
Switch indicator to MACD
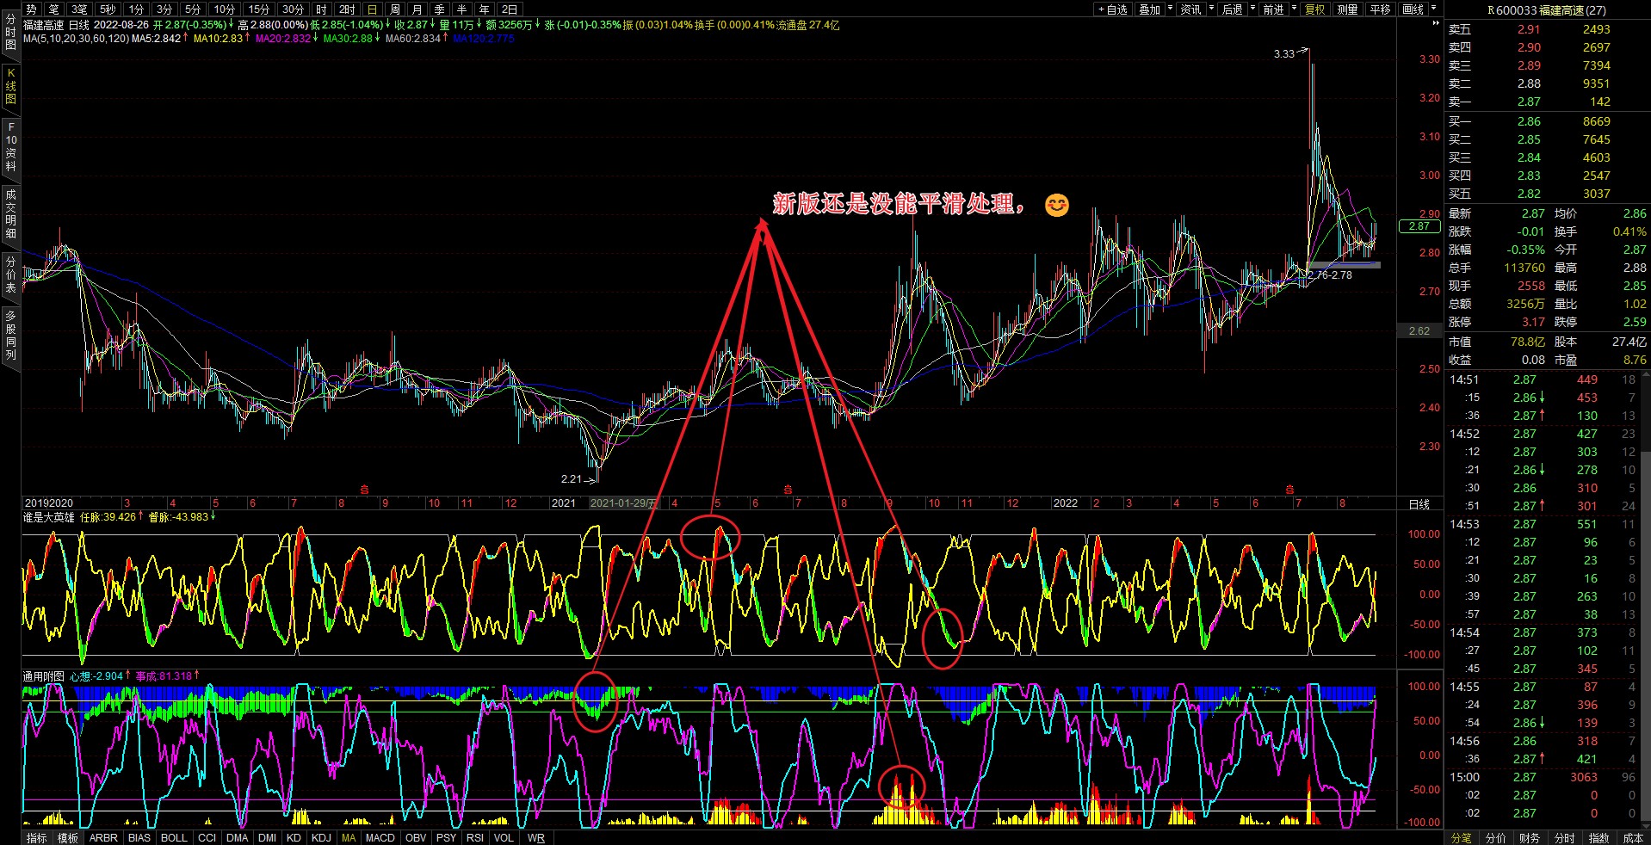coord(380,838)
